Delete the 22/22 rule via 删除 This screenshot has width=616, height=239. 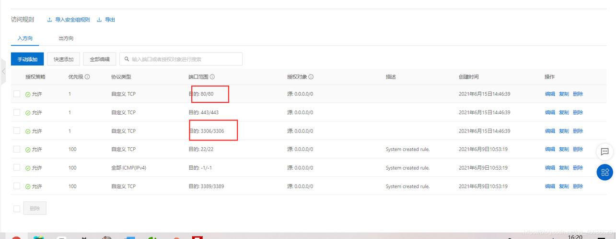578,150
